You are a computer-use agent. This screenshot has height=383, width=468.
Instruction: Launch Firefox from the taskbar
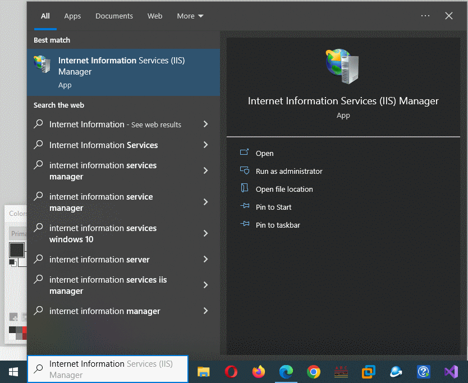[x=259, y=372]
